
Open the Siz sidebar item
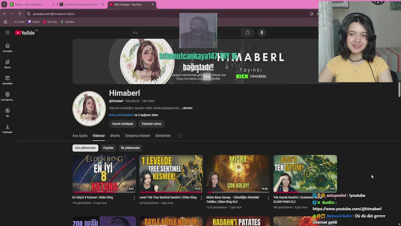click(8, 113)
